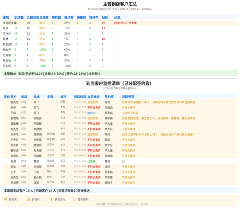Click the 签约官 column header
This screenshot has width=240, height=215.
(x=109, y=97)
